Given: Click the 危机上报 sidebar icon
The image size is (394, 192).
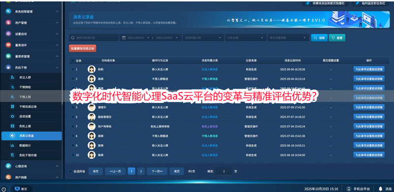Looking at the screenshot, I should [12, 126].
